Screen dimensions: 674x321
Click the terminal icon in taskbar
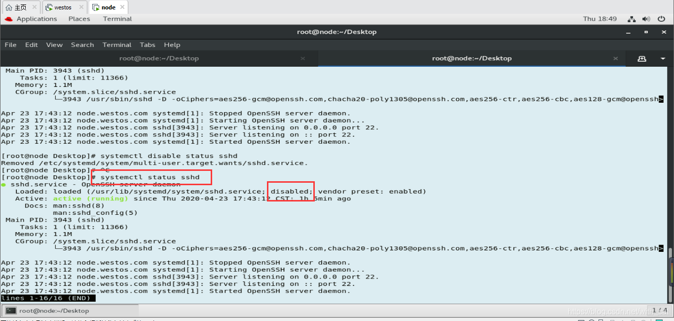point(11,311)
